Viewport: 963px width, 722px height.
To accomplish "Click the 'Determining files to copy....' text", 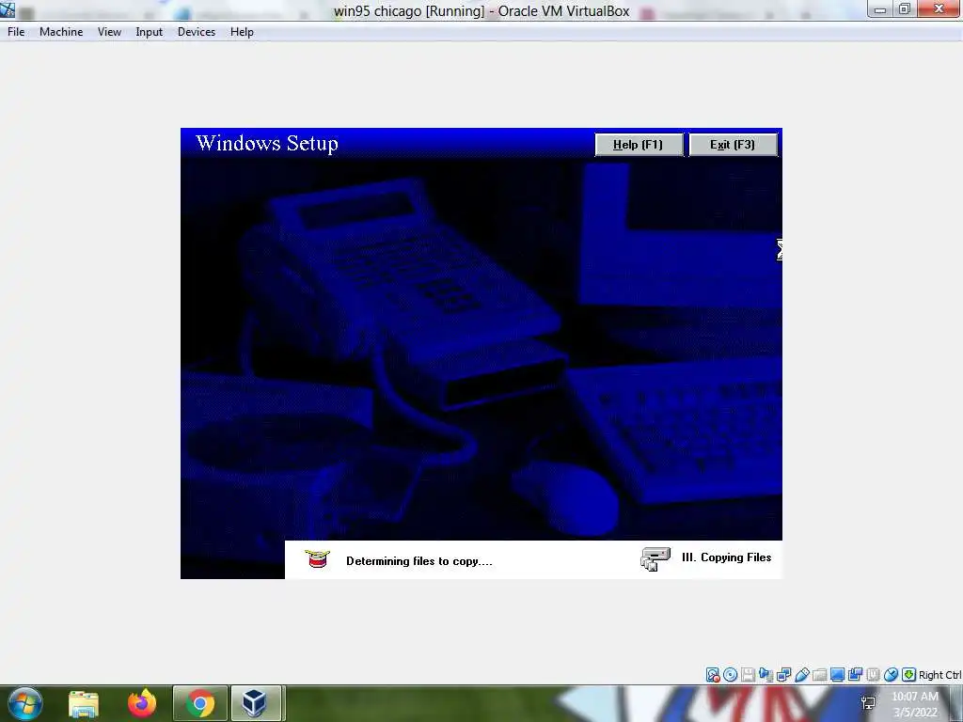I will tap(419, 561).
